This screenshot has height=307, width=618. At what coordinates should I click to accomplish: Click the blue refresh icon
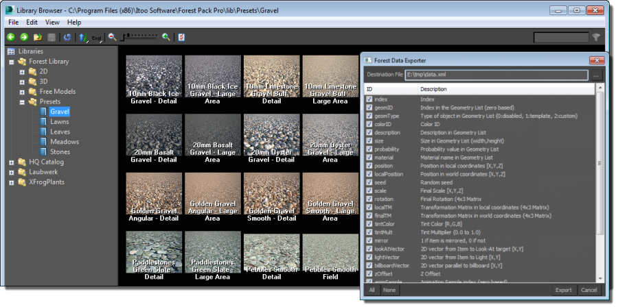[x=67, y=37]
